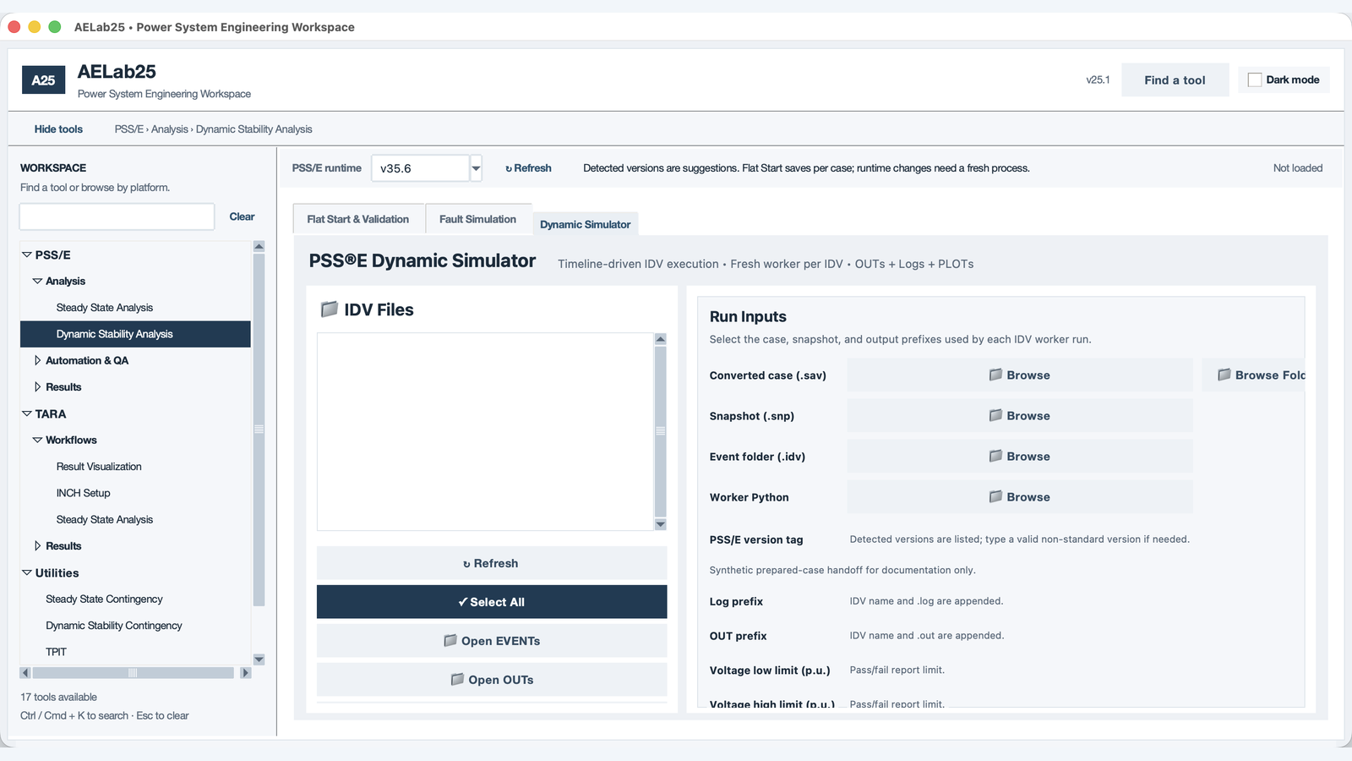Clear the workspace search box

pyautogui.click(x=242, y=216)
